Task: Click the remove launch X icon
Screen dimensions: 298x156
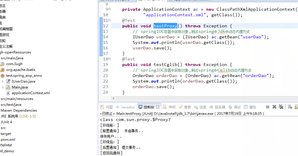Action: [x=274, y=107]
